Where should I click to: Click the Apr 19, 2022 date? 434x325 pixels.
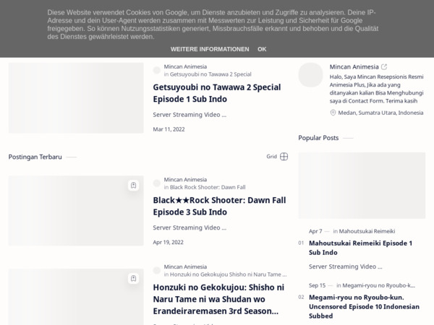coord(169,243)
